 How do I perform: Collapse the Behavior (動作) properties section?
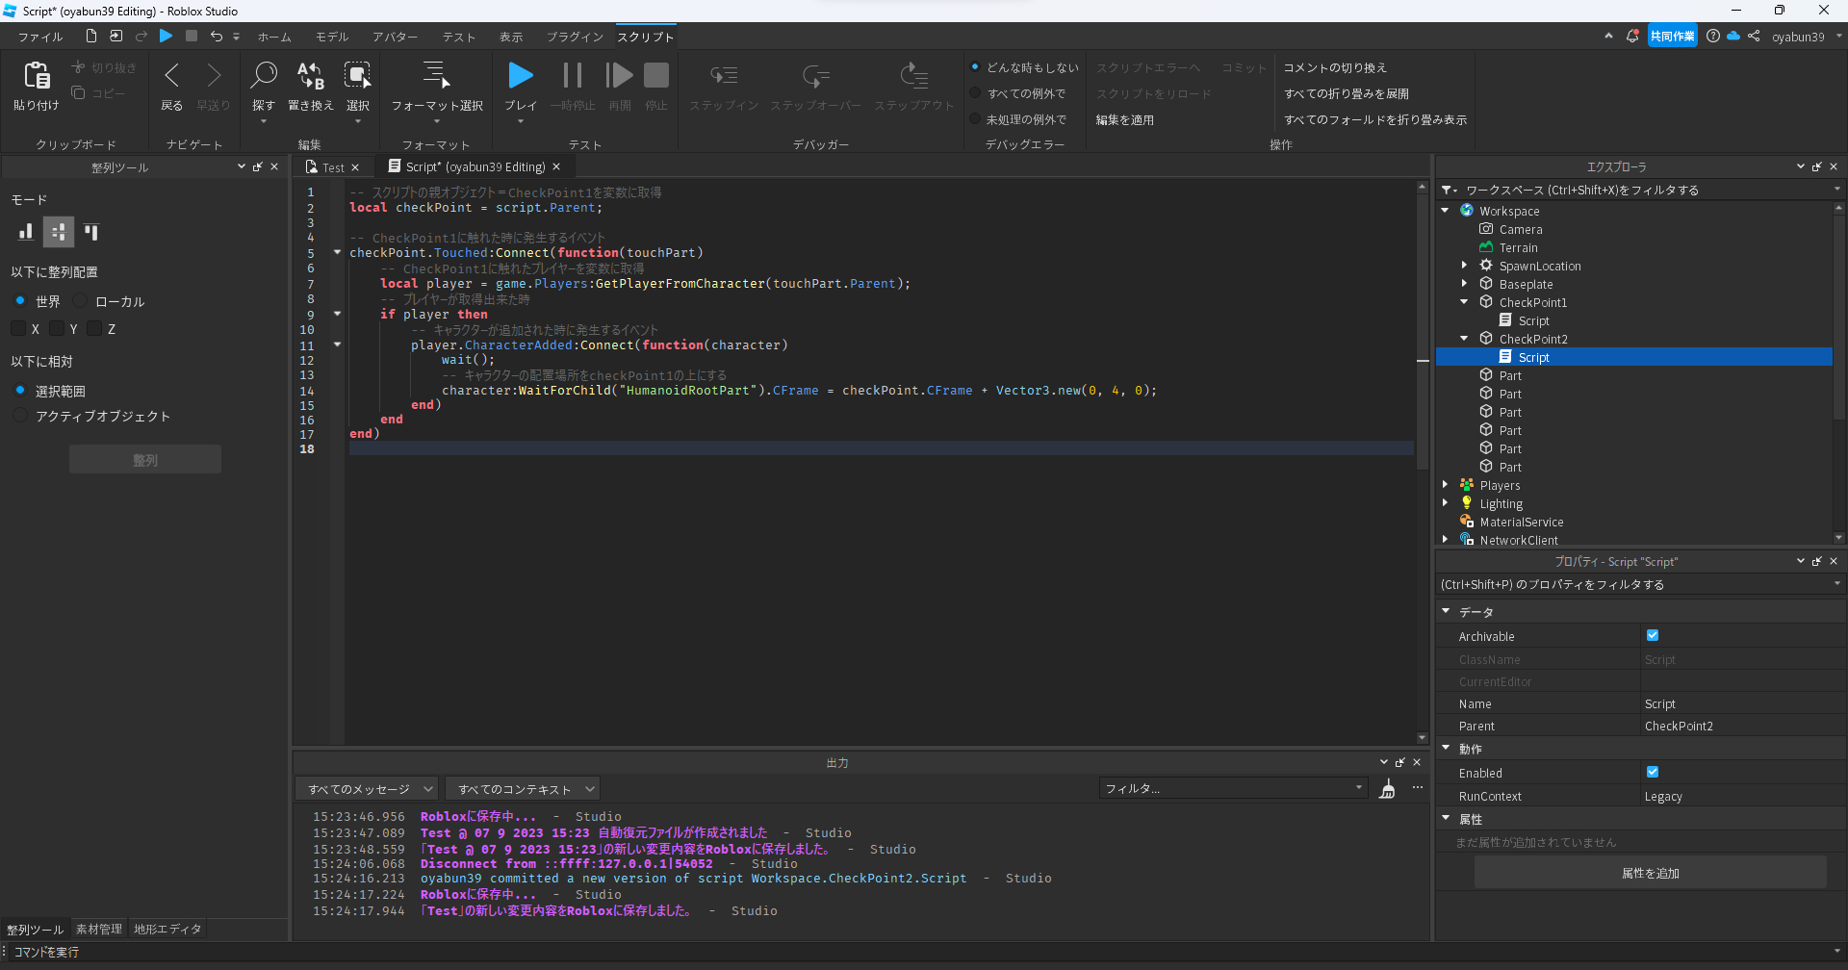pyautogui.click(x=1446, y=748)
